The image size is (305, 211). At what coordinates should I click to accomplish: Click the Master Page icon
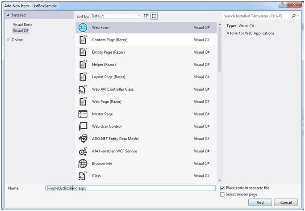(x=83, y=114)
